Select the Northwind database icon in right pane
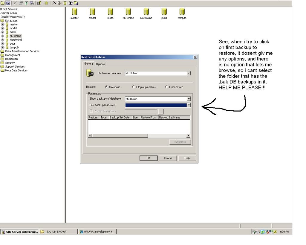Viewport: 306px width, 245px height. coord(146,12)
